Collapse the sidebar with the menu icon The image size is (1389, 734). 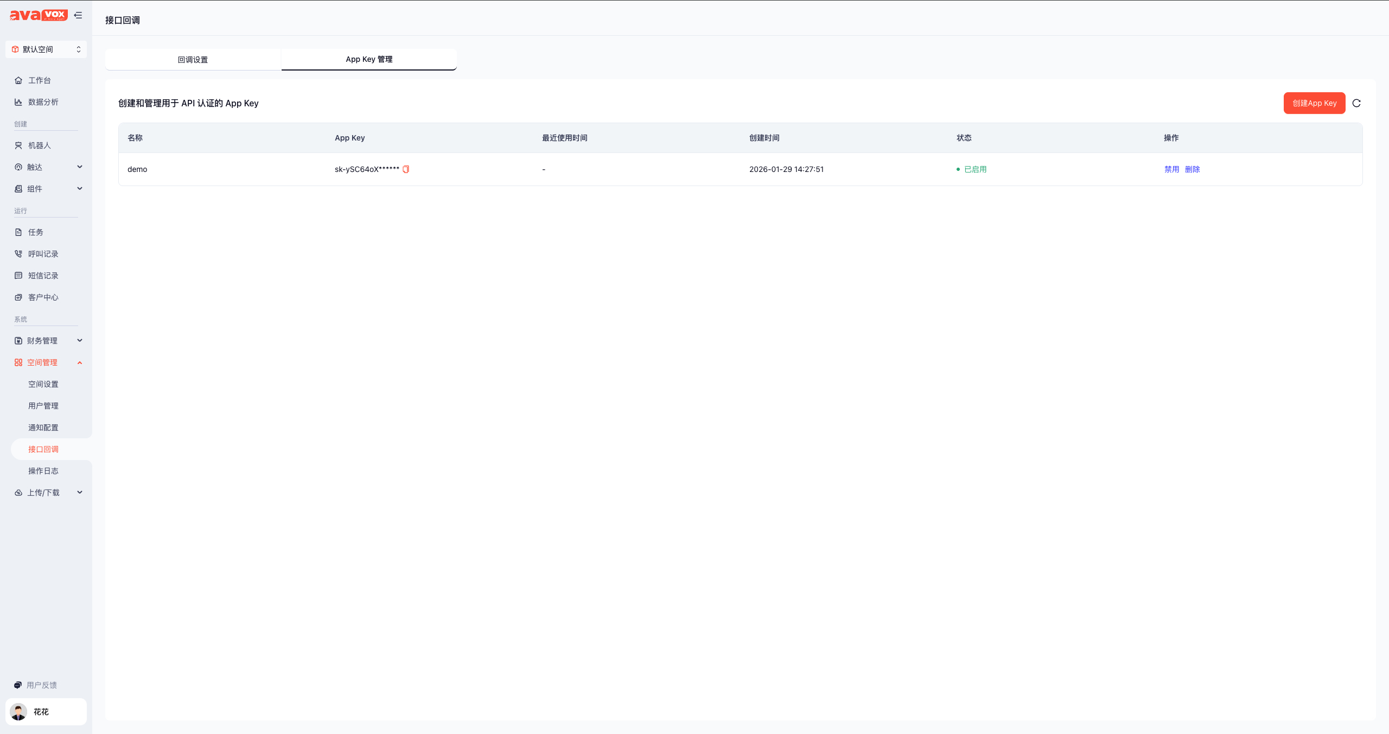(x=78, y=15)
